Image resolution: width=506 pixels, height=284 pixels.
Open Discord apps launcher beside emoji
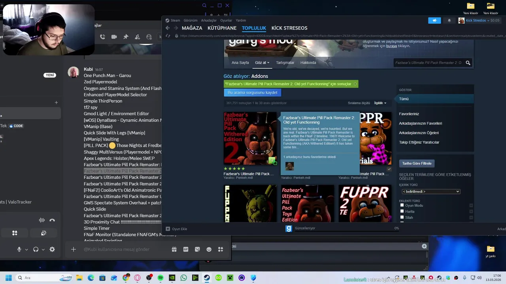click(221, 249)
